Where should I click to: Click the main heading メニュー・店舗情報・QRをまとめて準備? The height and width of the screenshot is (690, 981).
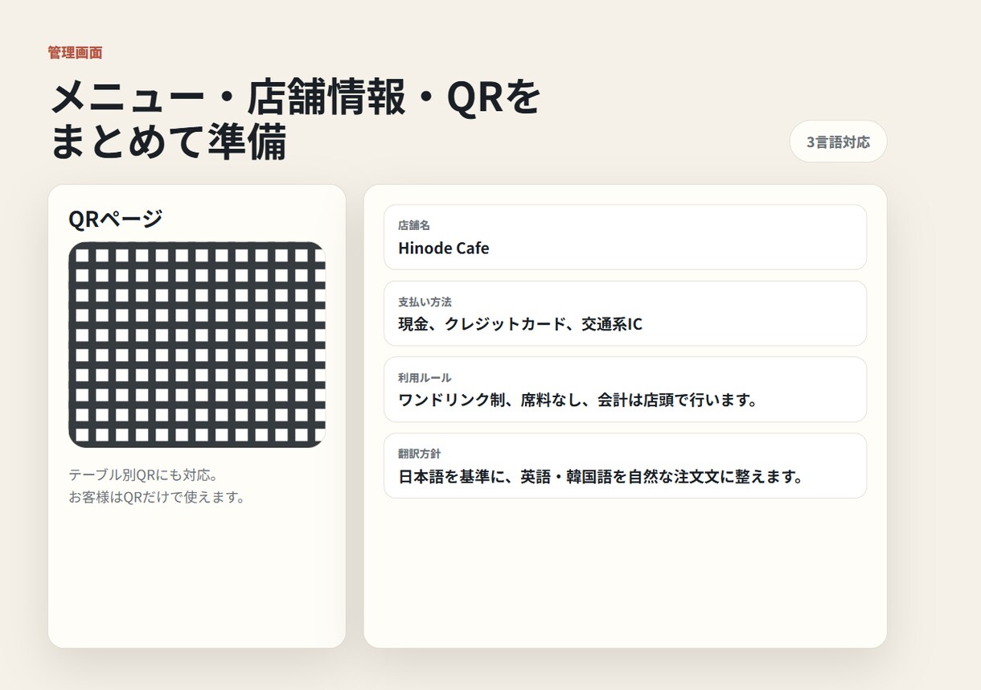click(x=295, y=120)
